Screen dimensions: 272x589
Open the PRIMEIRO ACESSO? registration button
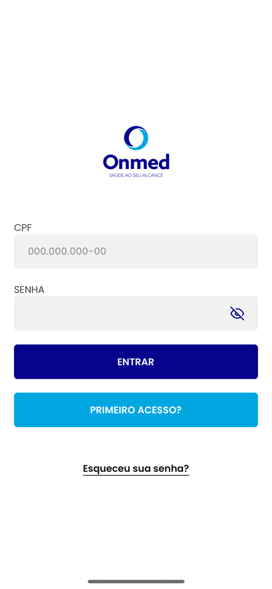pos(136,410)
